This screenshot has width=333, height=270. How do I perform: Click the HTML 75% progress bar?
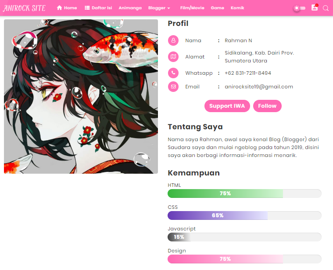244,193
